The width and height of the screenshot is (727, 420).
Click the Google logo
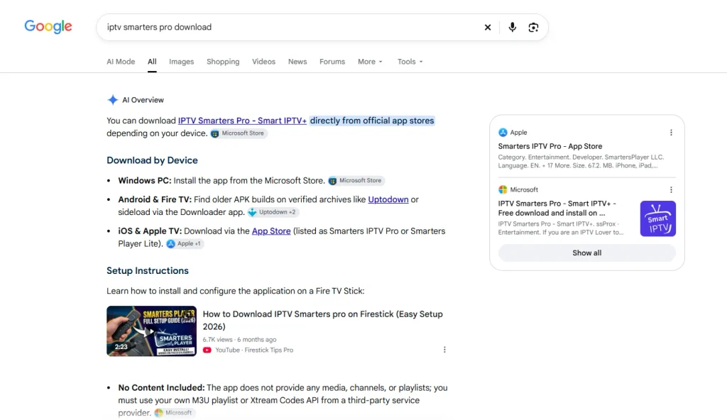point(48,27)
